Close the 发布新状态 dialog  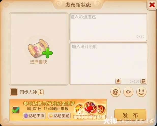(x=152, y=5)
